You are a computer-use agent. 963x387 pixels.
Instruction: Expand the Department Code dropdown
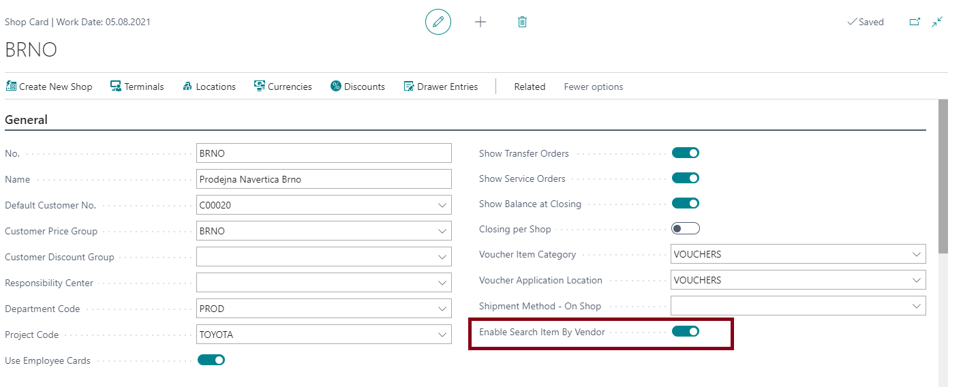click(442, 309)
